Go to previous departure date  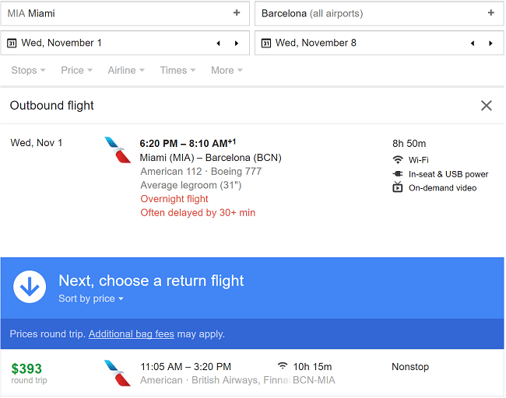pyautogui.click(x=219, y=44)
